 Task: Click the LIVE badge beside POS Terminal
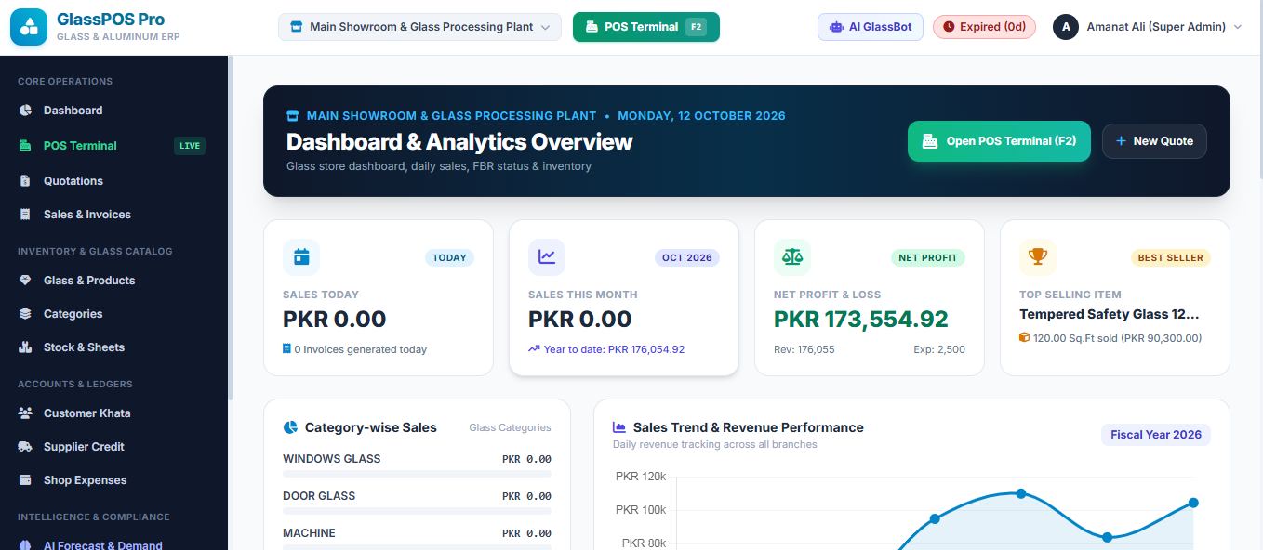point(190,146)
